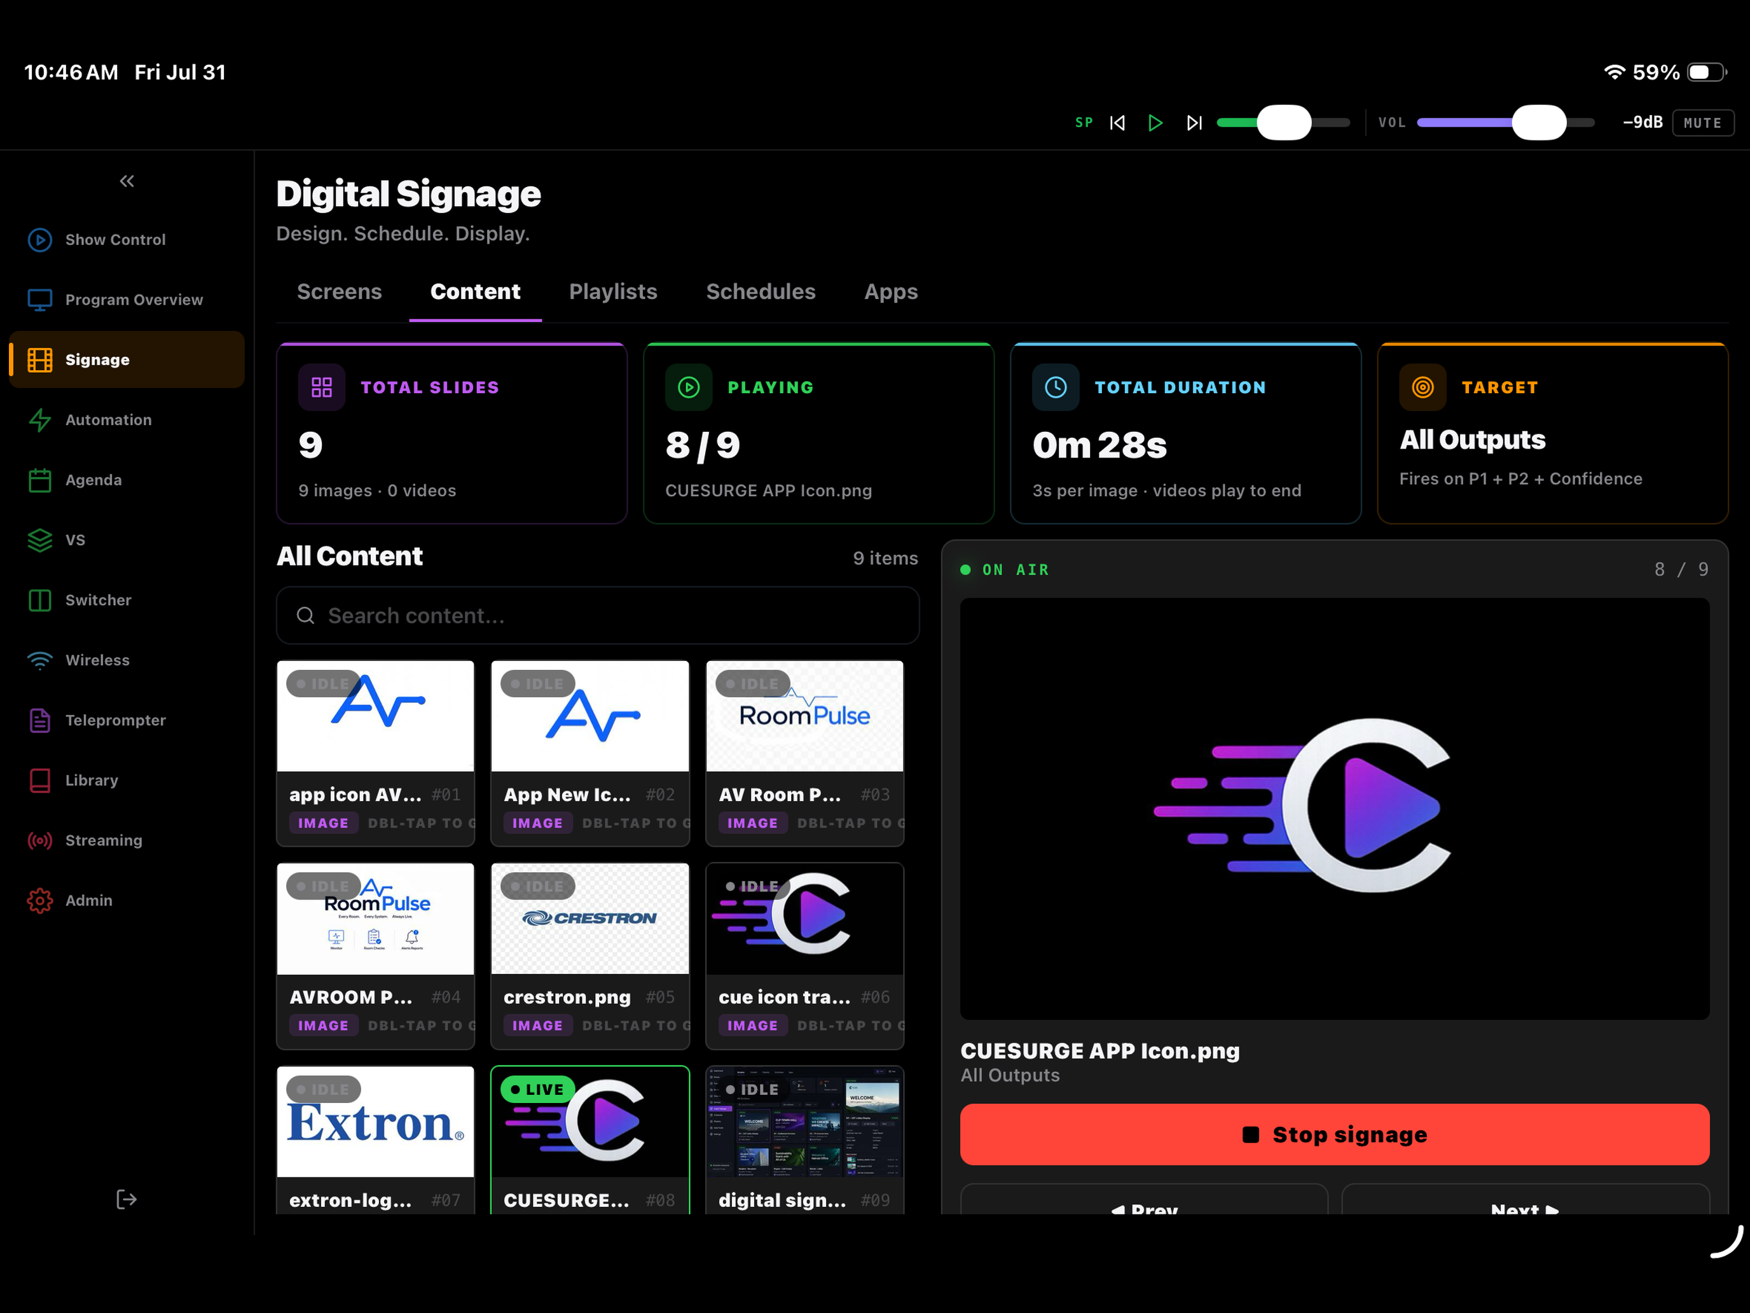Select the Content tab
Image resolution: width=1750 pixels, height=1313 pixels.
click(x=476, y=292)
